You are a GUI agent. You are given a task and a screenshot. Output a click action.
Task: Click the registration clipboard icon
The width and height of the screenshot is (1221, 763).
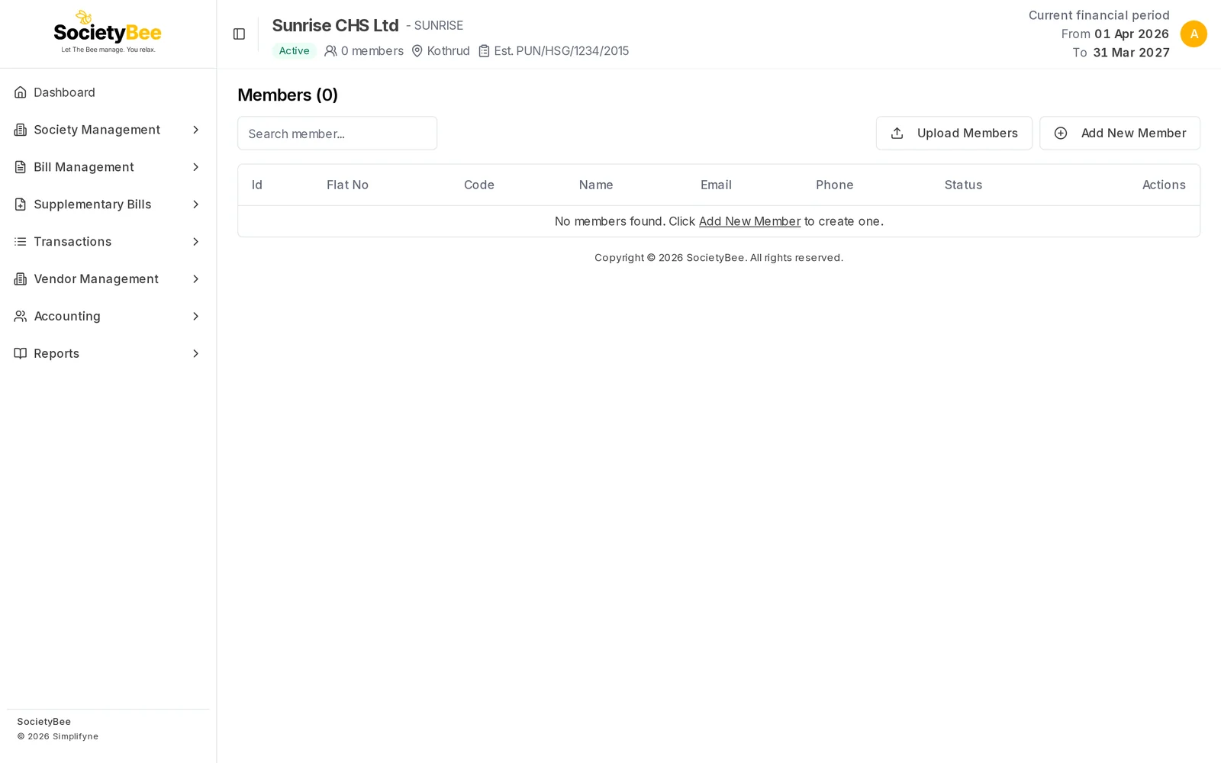484,51
